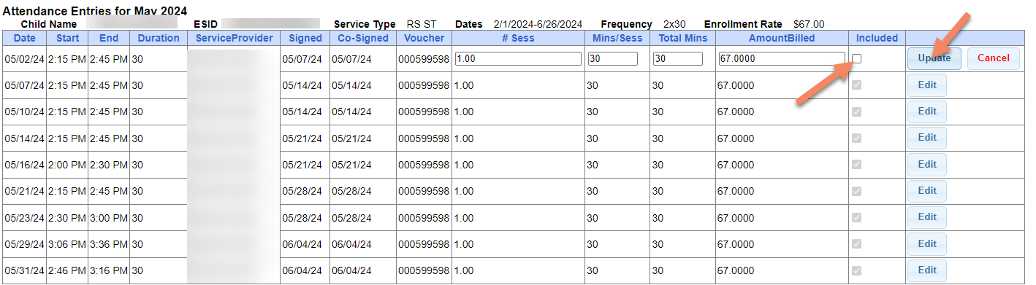1036x285 pixels.
Task: Click the Included checkbox in the 05/16/24 row
Action: (857, 165)
